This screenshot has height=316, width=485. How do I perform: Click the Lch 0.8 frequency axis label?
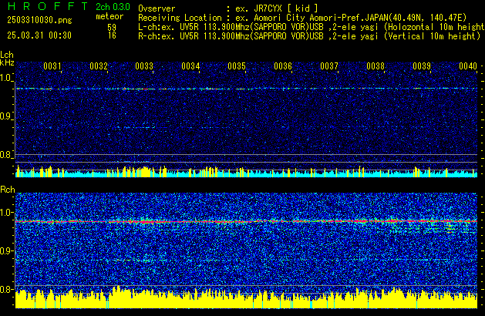(x=6, y=155)
